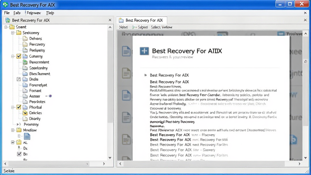Select the green Besecrntent item icon
311x175 pixels.
click(x=25, y=62)
